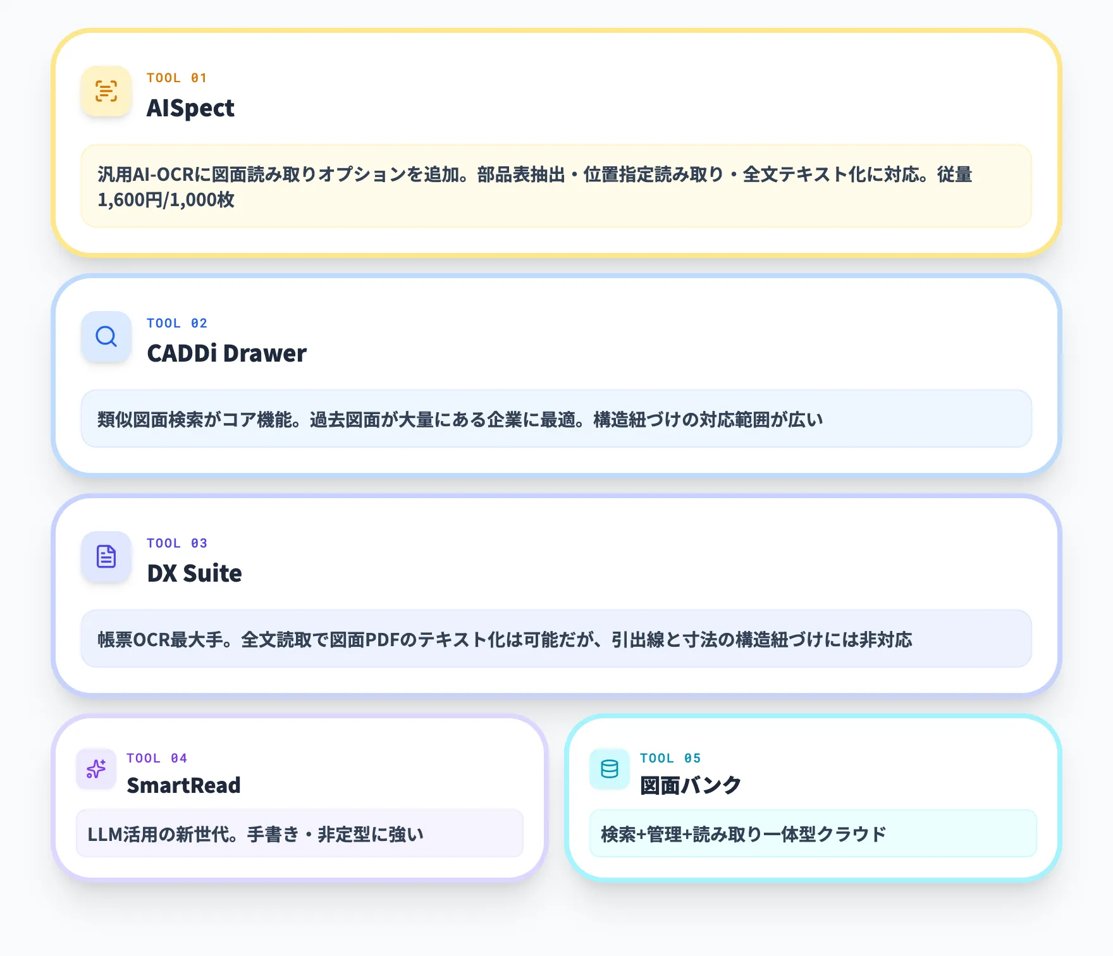1113x956 pixels.
Task: Select the TOOL 05 label
Action: (x=670, y=758)
